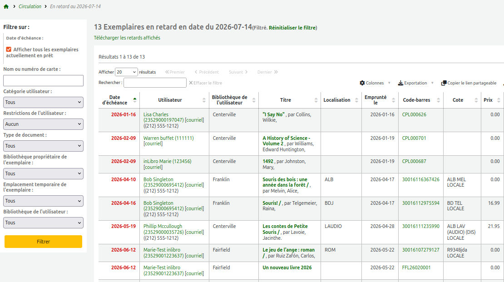The height and width of the screenshot is (282, 504).
Task: Click the Exportation download icon
Action: point(400,83)
